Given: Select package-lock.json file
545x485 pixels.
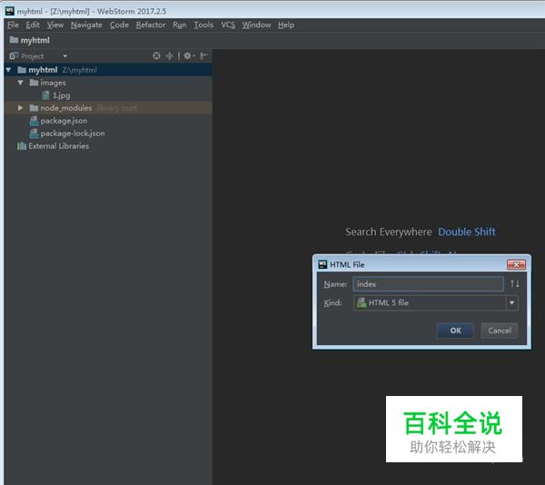Looking at the screenshot, I should [73, 134].
